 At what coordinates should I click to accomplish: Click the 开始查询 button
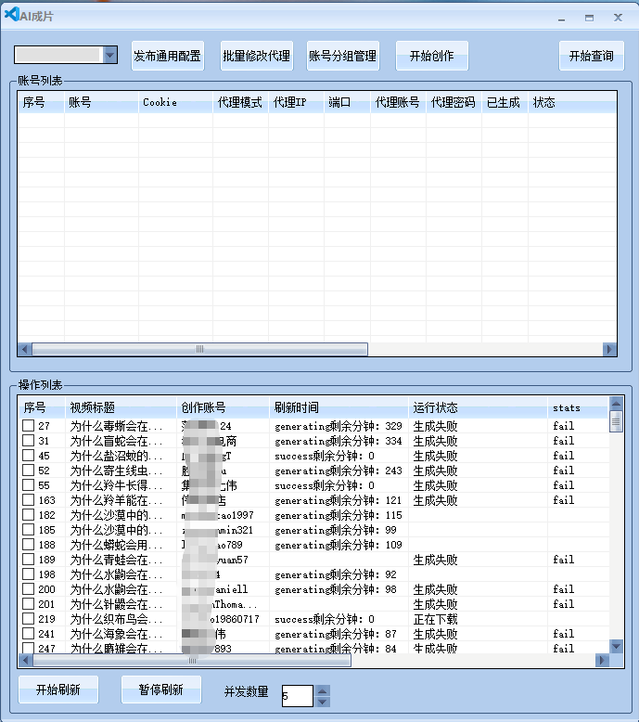tap(592, 56)
